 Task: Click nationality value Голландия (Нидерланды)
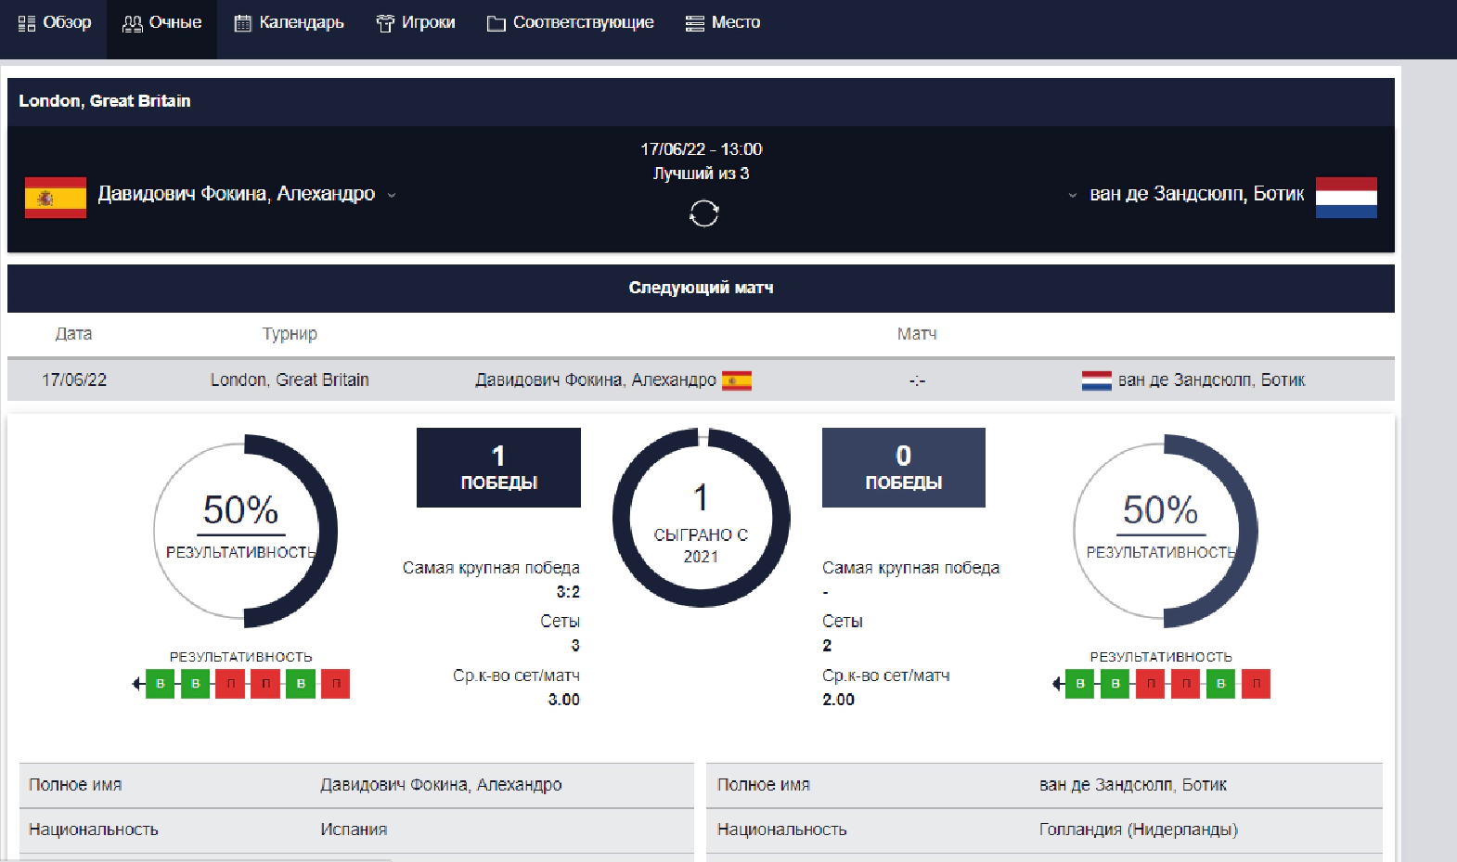click(1139, 830)
